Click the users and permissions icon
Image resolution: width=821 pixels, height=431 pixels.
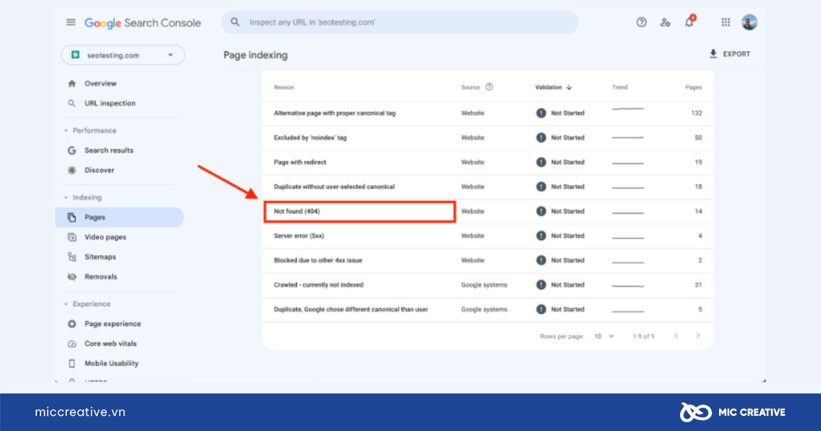point(665,23)
